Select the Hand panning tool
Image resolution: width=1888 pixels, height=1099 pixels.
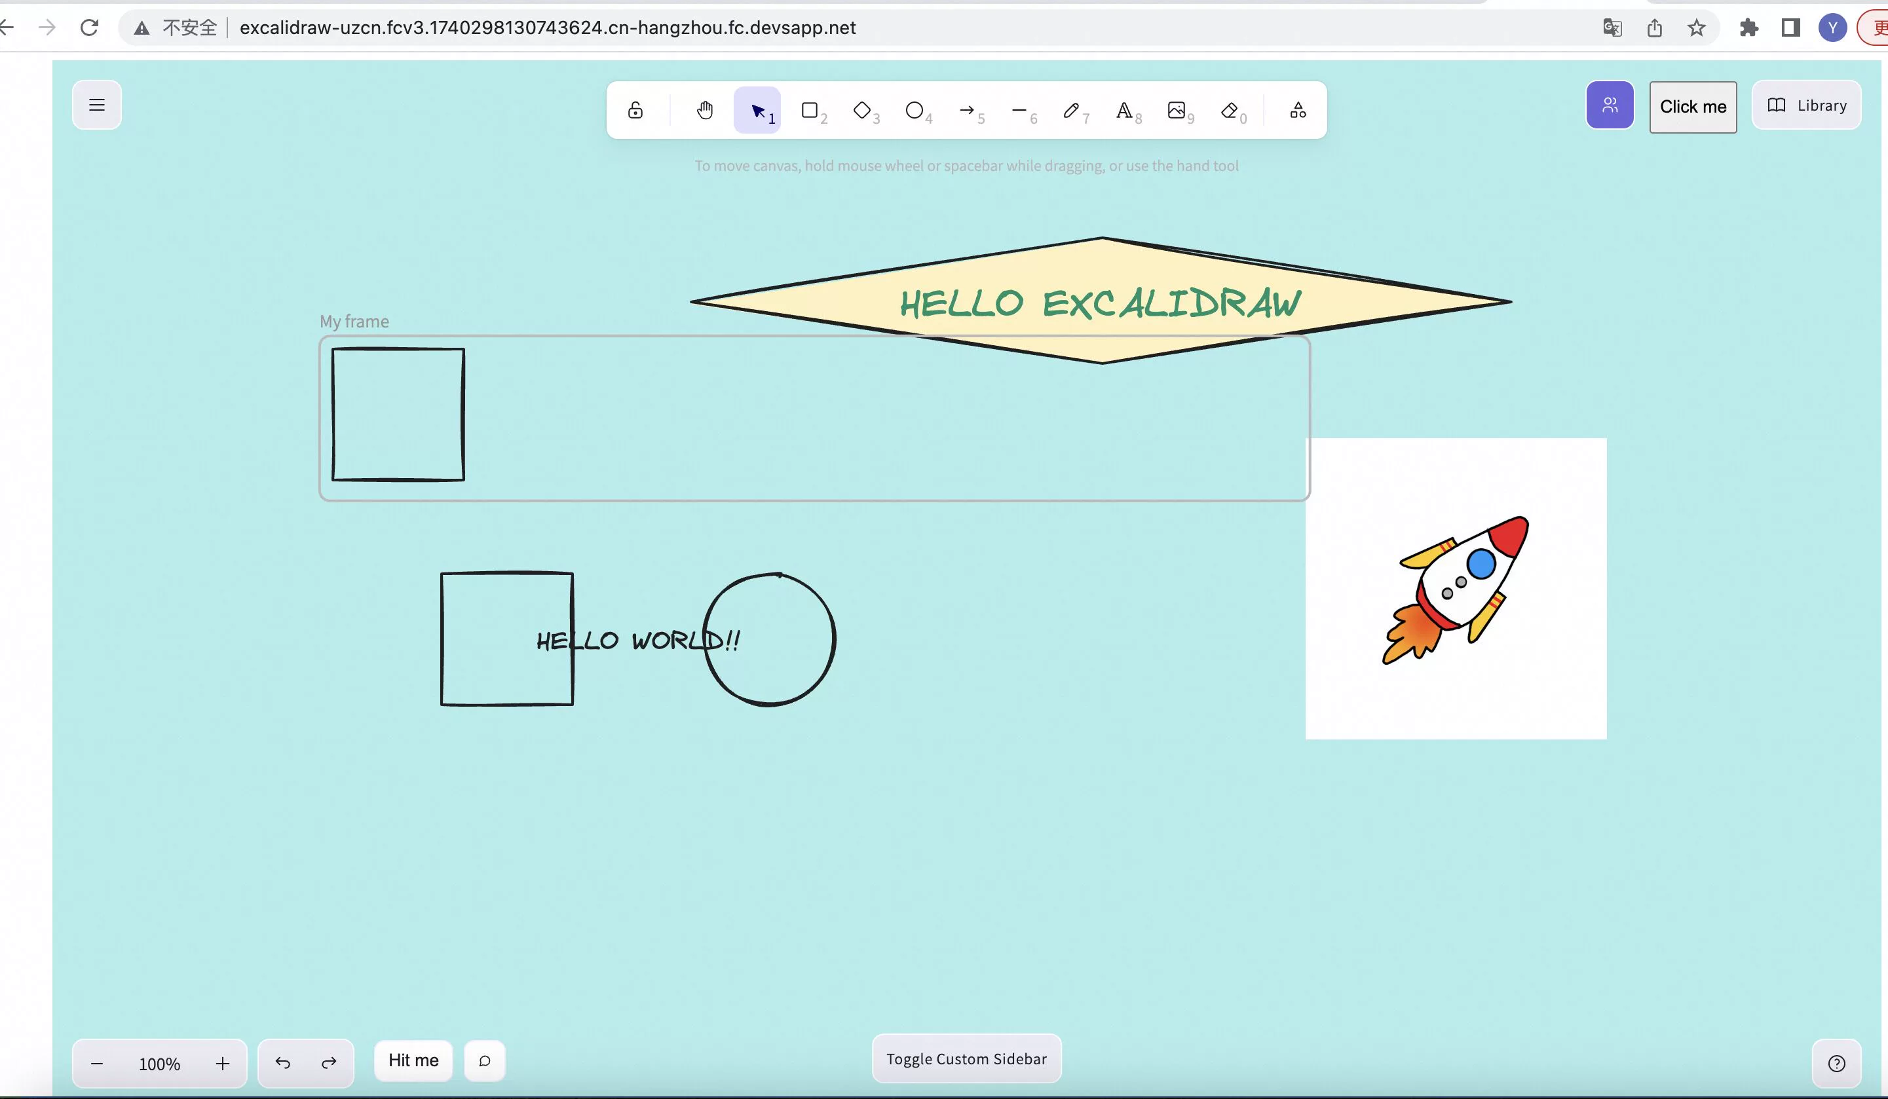pyautogui.click(x=704, y=110)
